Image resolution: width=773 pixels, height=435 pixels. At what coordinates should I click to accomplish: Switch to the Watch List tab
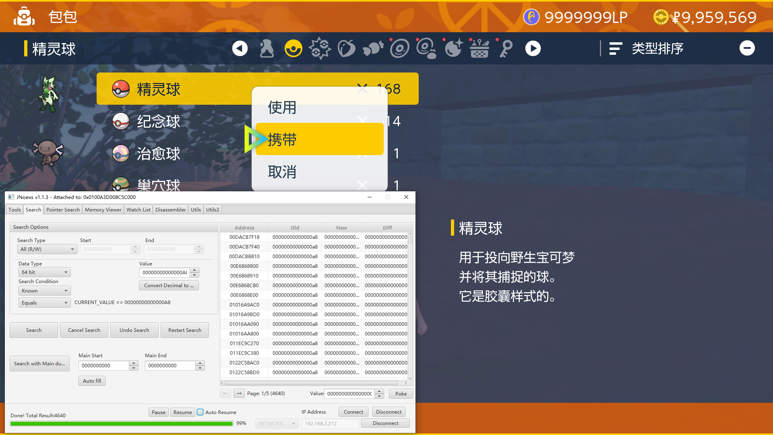pyautogui.click(x=138, y=209)
